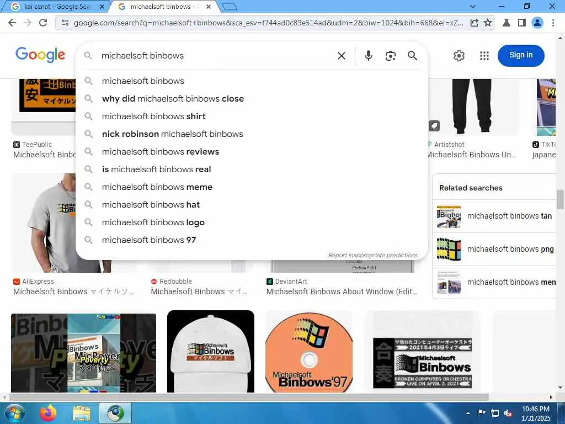Screen dimensions: 565x424
Task: Open the Windows Start menu
Action: [14, 413]
